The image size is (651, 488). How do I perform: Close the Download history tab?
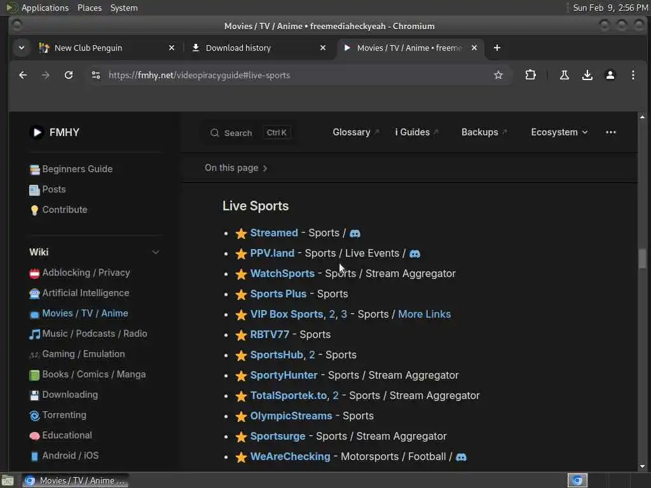(x=323, y=48)
